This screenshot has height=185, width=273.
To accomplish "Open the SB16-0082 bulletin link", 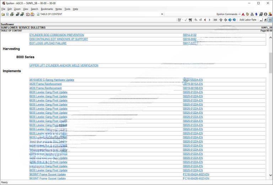I will [x=190, y=39].
